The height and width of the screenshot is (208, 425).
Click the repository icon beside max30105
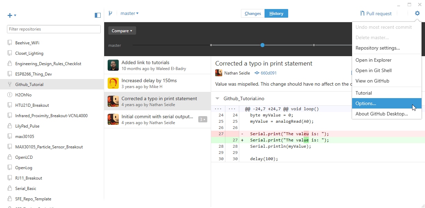coord(10,137)
